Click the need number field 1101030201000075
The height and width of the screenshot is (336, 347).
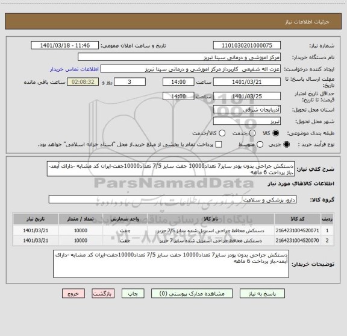point(247,45)
